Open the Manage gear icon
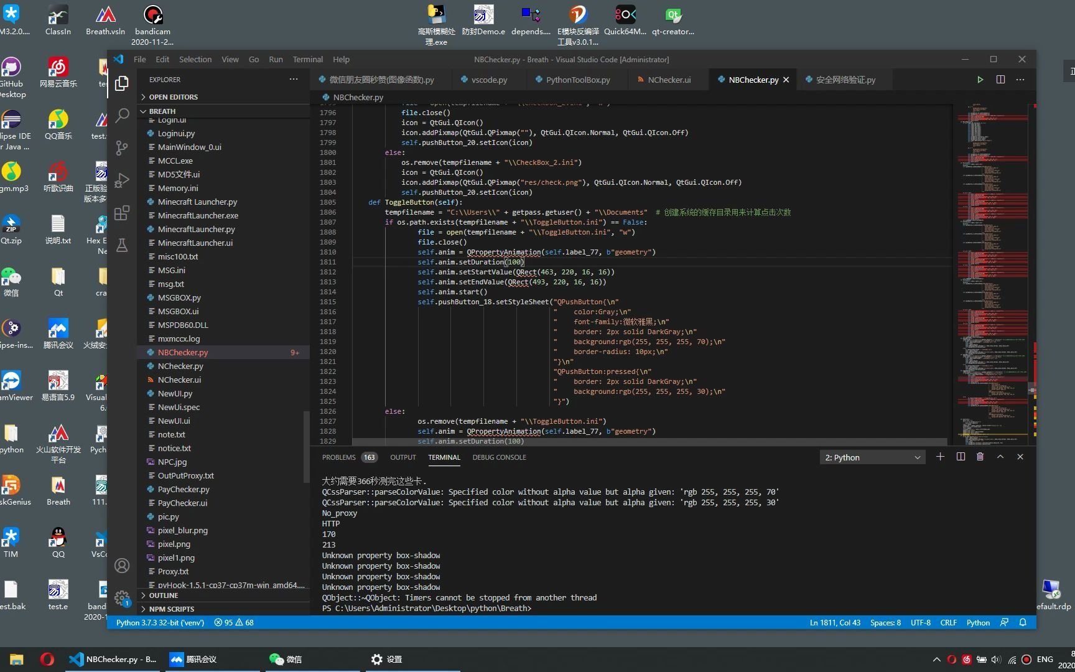The image size is (1075, 672). (122, 599)
